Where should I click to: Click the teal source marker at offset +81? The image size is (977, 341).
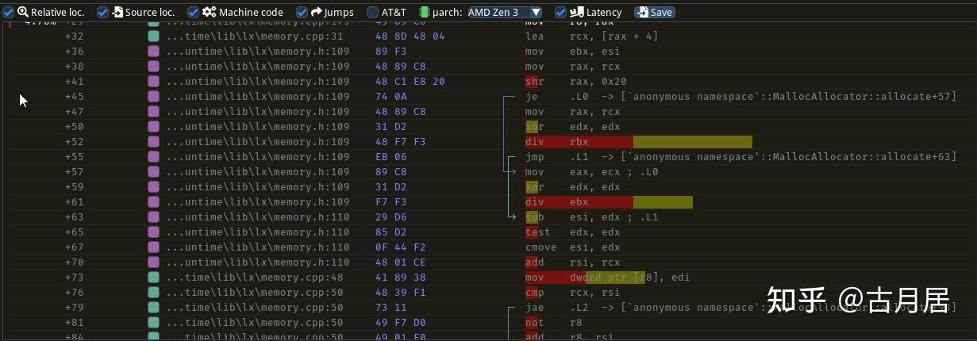pyautogui.click(x=153, y=322)
